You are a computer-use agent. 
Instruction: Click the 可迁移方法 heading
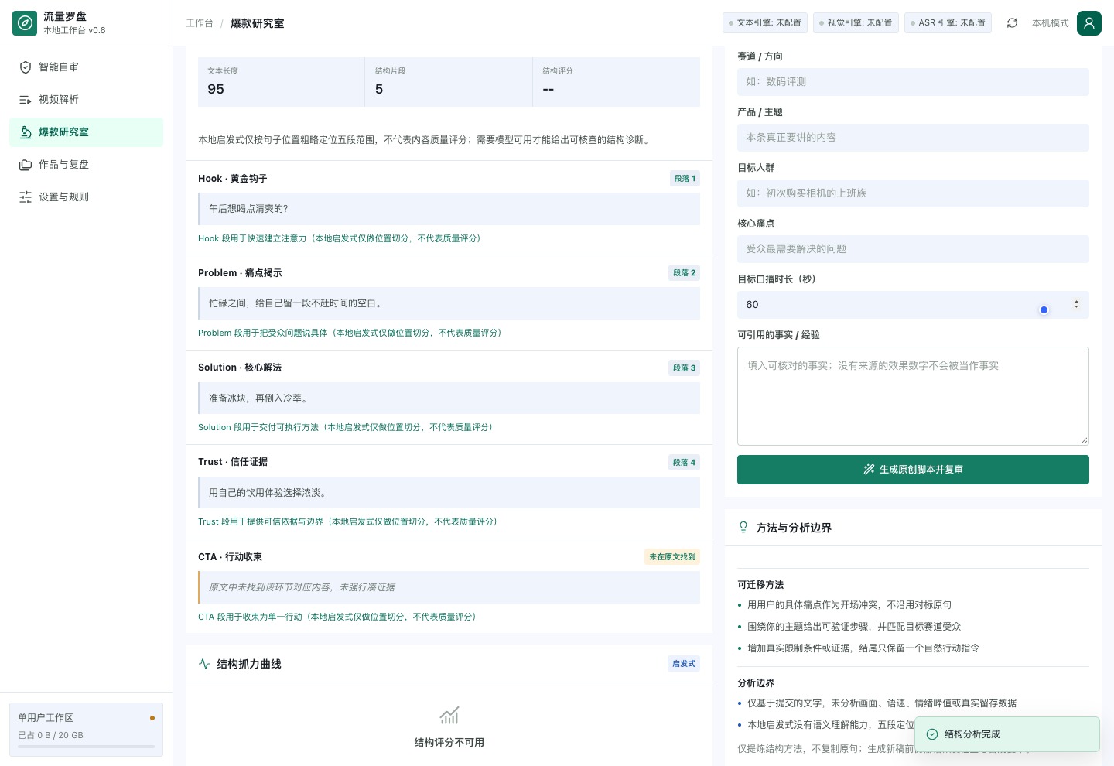pyautogui.click(x=760, y=585)
